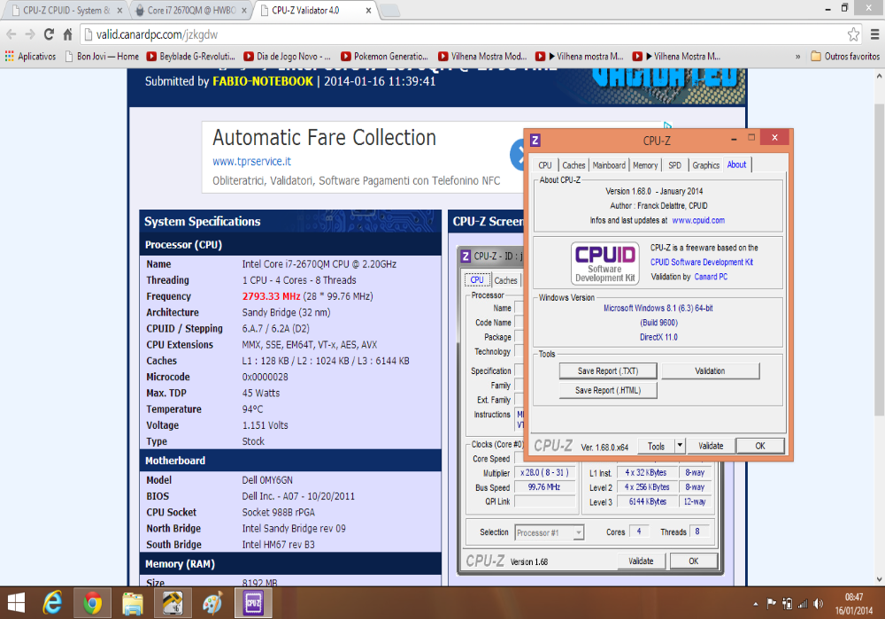
Task: Open Graphics tab in CPU-Z window
Action: (705, 165)
